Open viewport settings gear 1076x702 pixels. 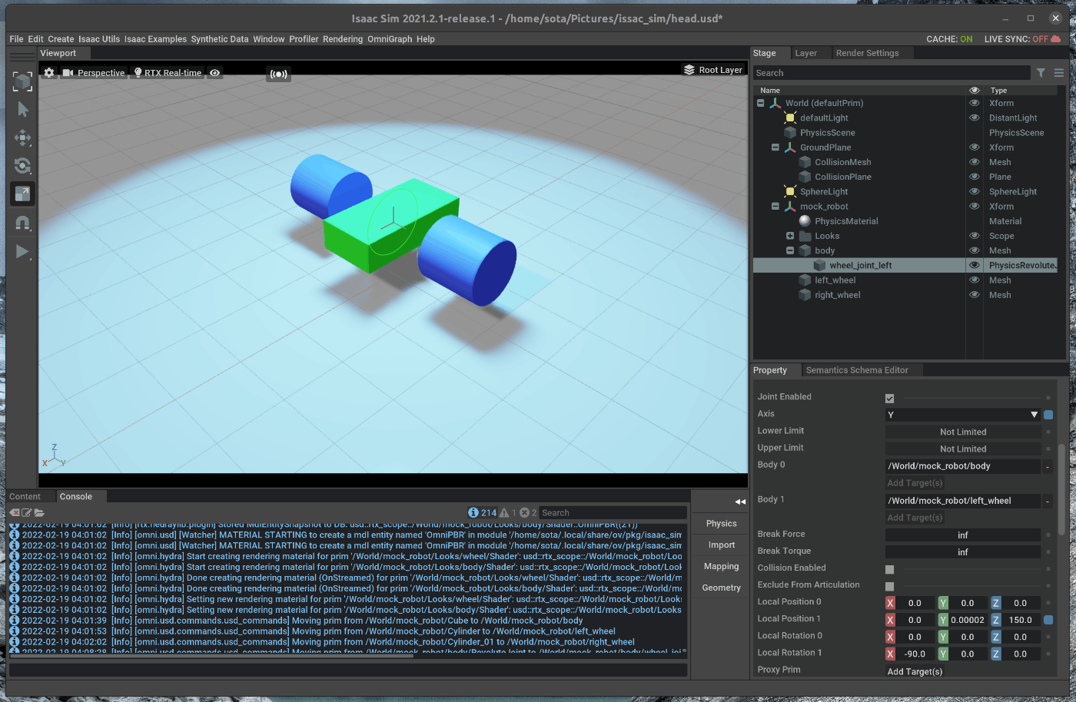point(49,72)
